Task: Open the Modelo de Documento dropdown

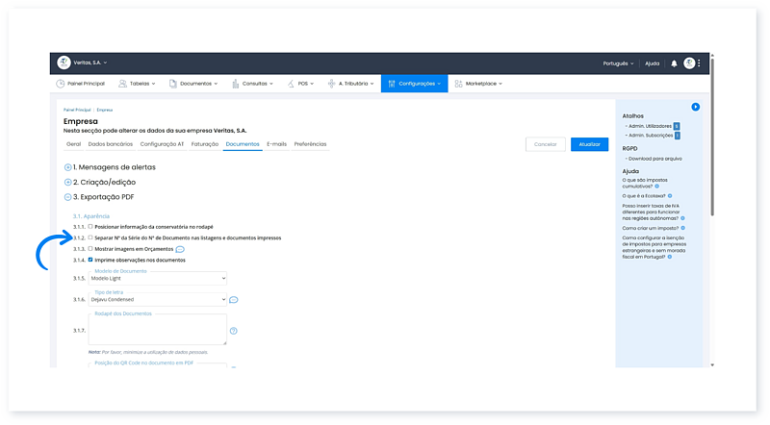Action: (158, 278)
